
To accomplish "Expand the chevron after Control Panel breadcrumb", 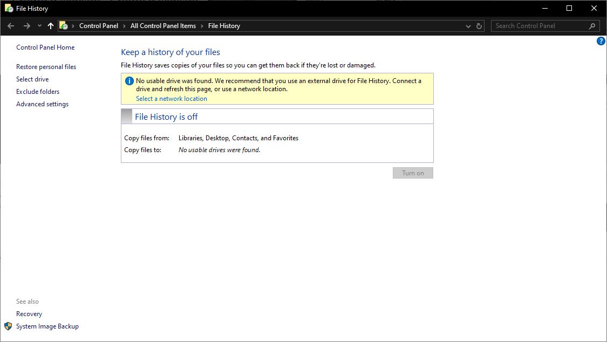I will tap(124, 26).
